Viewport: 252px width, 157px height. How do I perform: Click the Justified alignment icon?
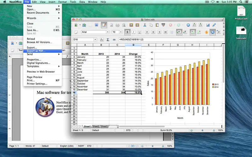(165, 32)
